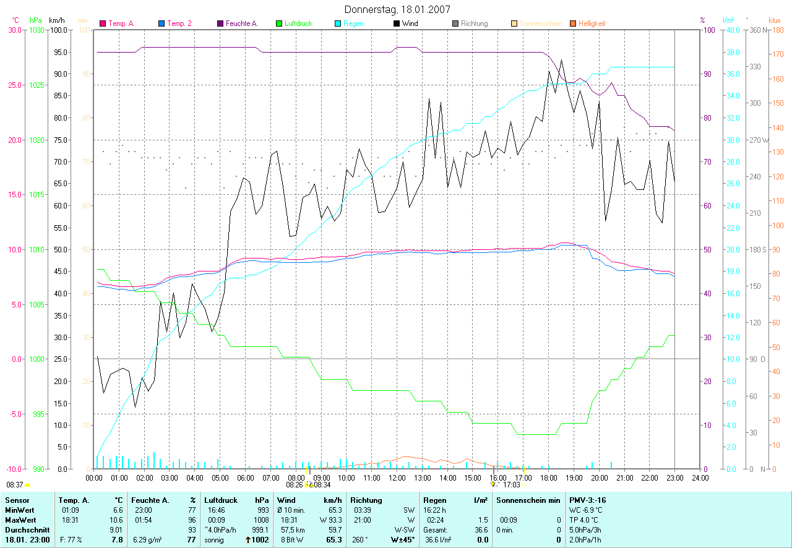Image resolution: width=792 pixels, height=548 pixels.
Task: Click the 18.01. 23:00 timestamp cell
Action: coord(27,540)
